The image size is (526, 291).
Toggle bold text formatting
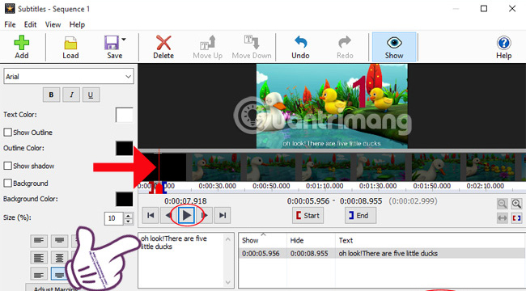point(51,95)
